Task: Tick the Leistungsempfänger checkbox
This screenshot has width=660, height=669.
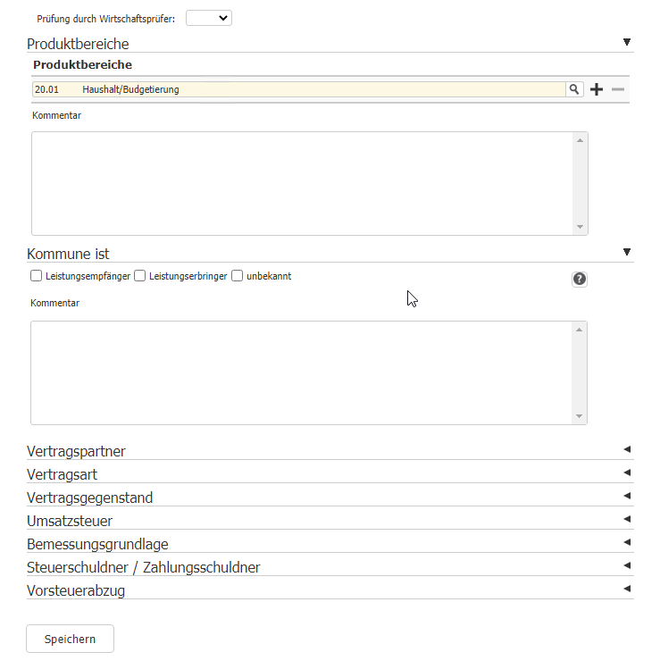Action: click(x=37, y=276)
